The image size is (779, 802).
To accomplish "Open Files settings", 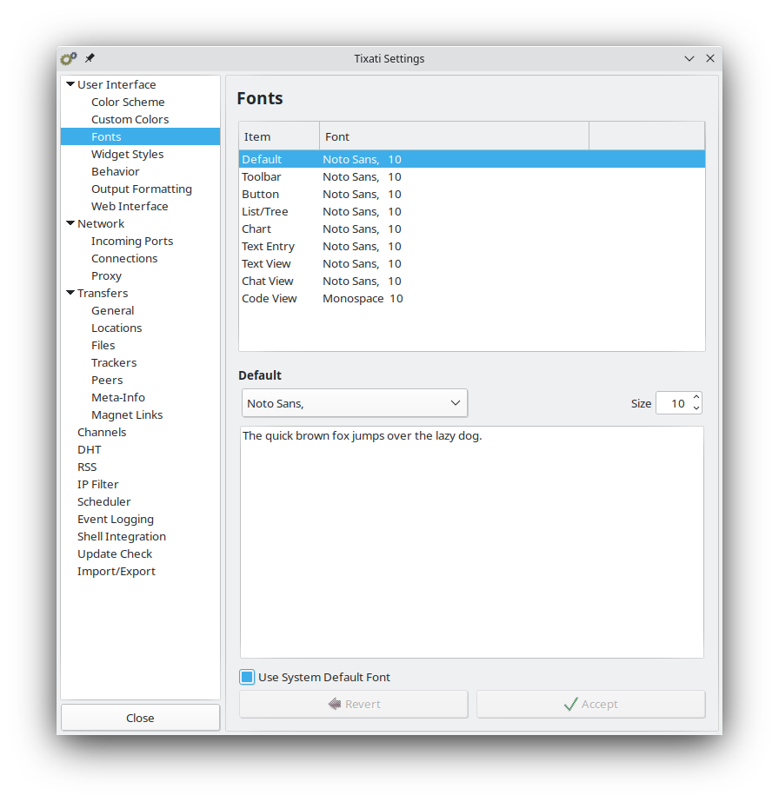I will tap(103, 345).
